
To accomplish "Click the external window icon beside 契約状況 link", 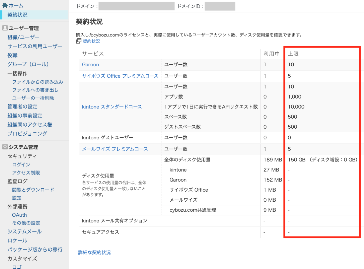I will (79, 41).
